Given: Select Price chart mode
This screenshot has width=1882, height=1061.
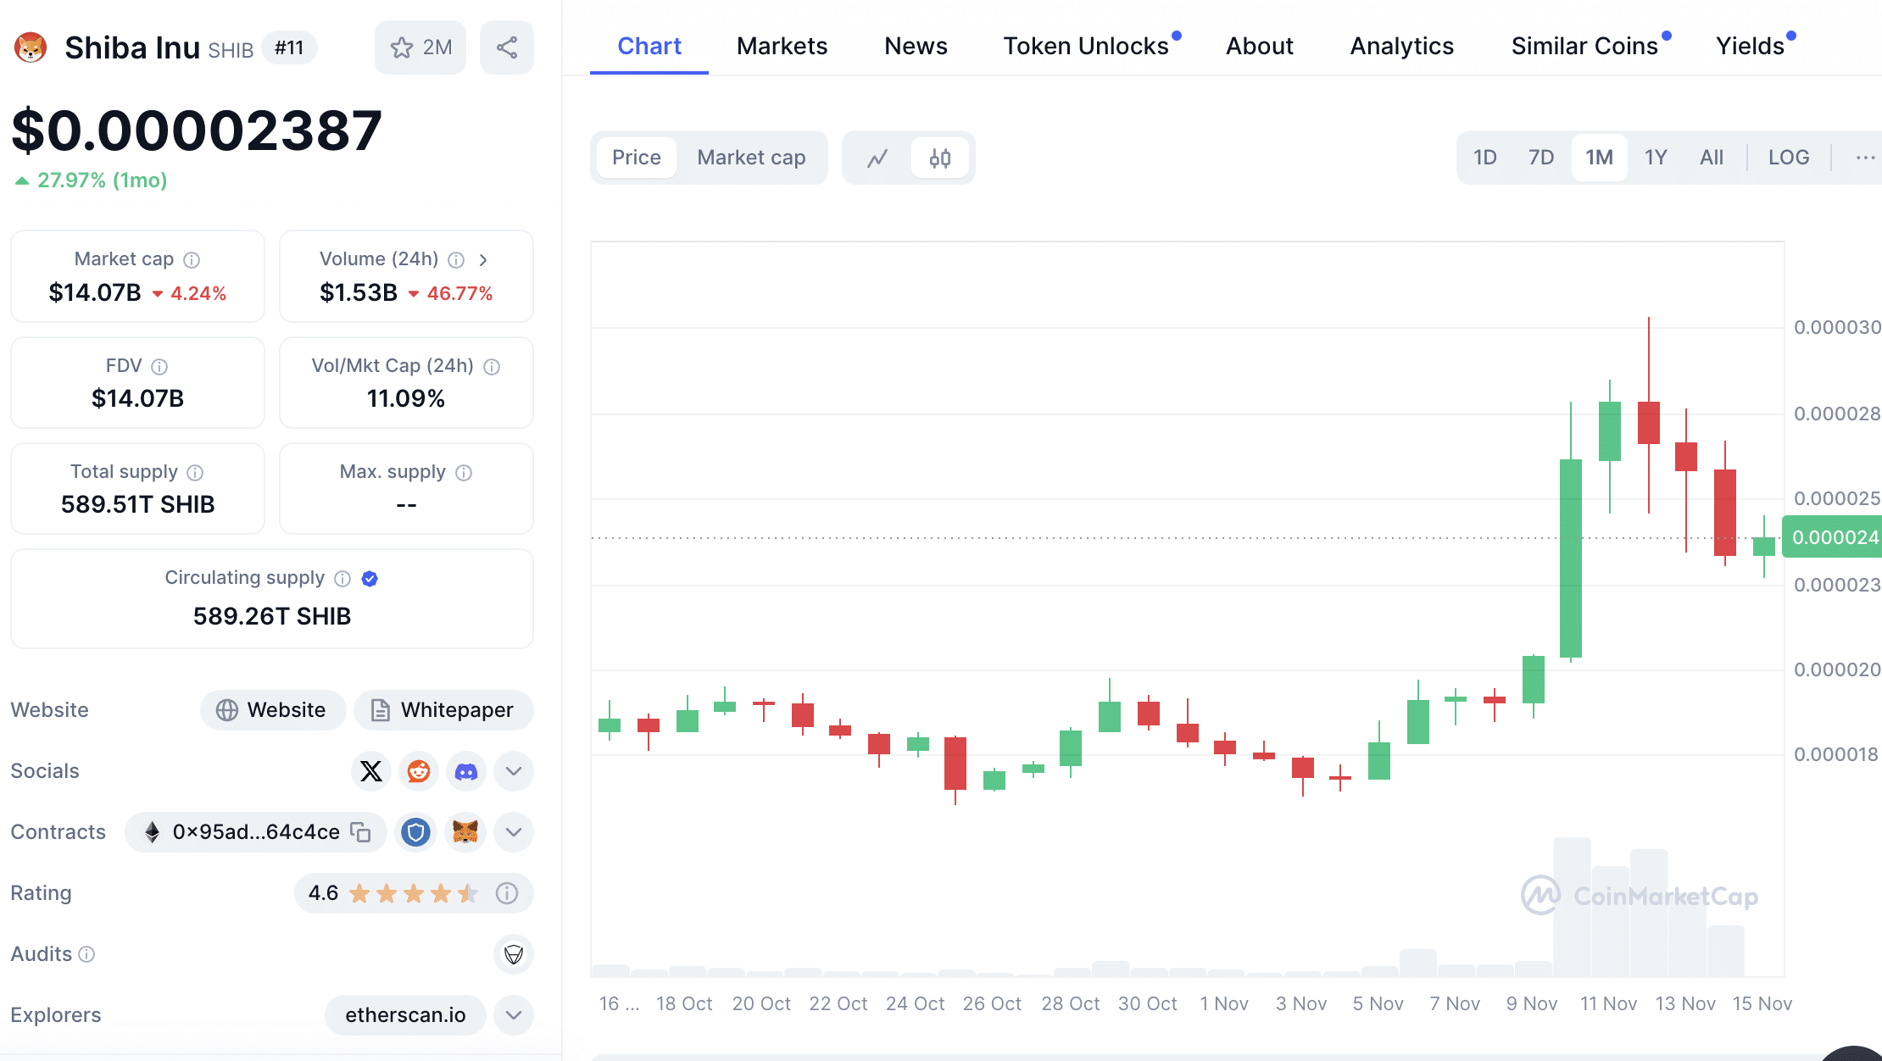Looking at the screenshot, I should (637, 158).
